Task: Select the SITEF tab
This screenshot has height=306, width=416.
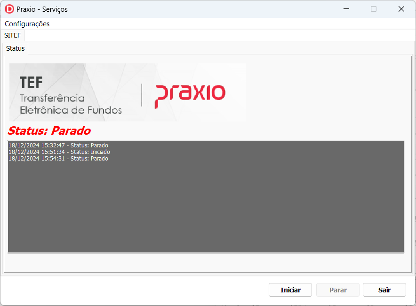Action: (x=12, y=36)
